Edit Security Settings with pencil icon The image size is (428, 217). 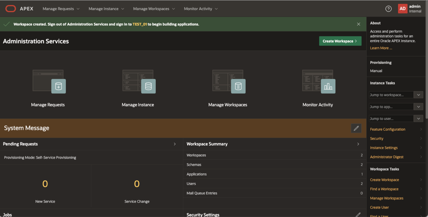pyautogui.click(x=358, y=215)
